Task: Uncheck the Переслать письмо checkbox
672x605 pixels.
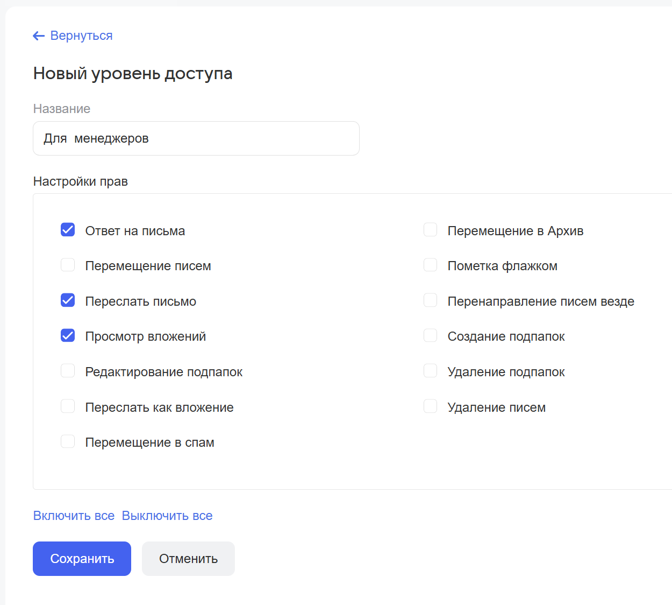Action: pyautogui.click(x=68, y=300)
